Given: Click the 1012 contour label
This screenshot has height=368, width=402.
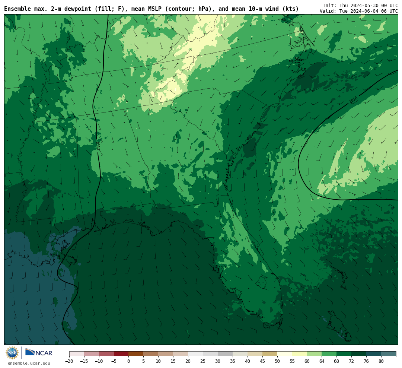Looking at the screenshot, I should click(98, 146).
